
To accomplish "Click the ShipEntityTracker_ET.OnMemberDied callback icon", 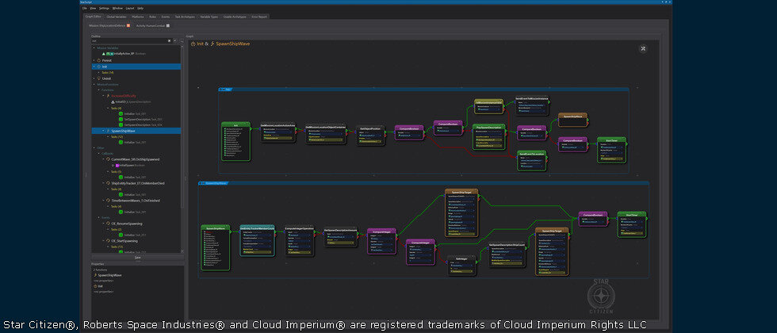I will [108, 183].
